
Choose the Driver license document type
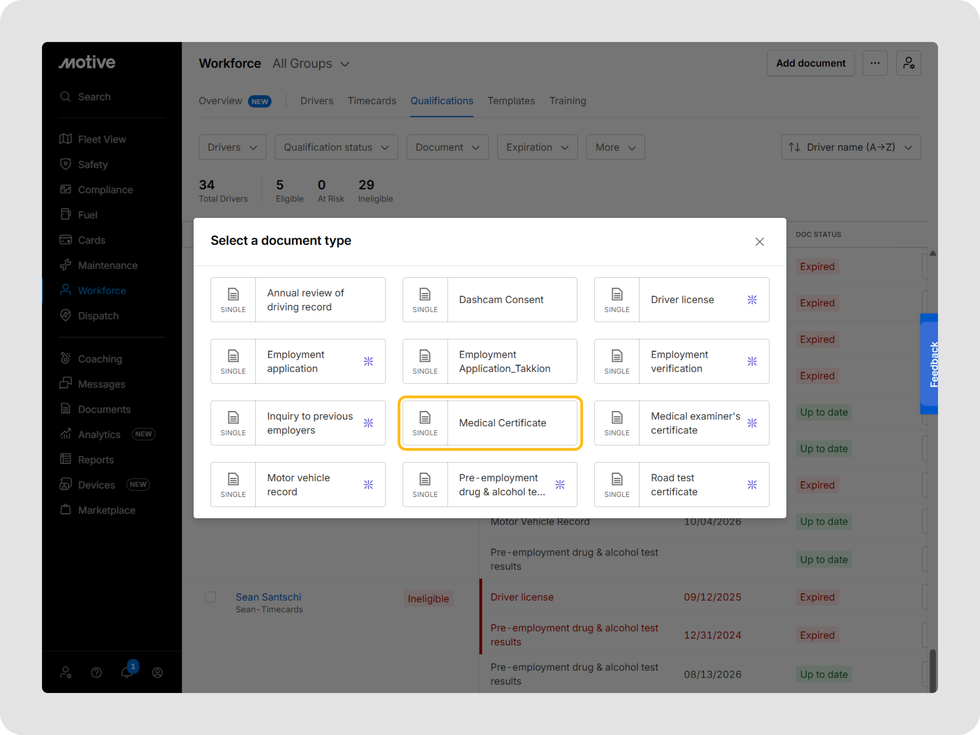pos(681,300)
